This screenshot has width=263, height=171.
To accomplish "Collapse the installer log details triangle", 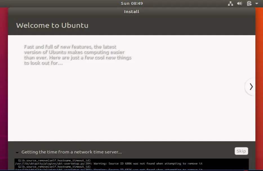I will 17,152.
